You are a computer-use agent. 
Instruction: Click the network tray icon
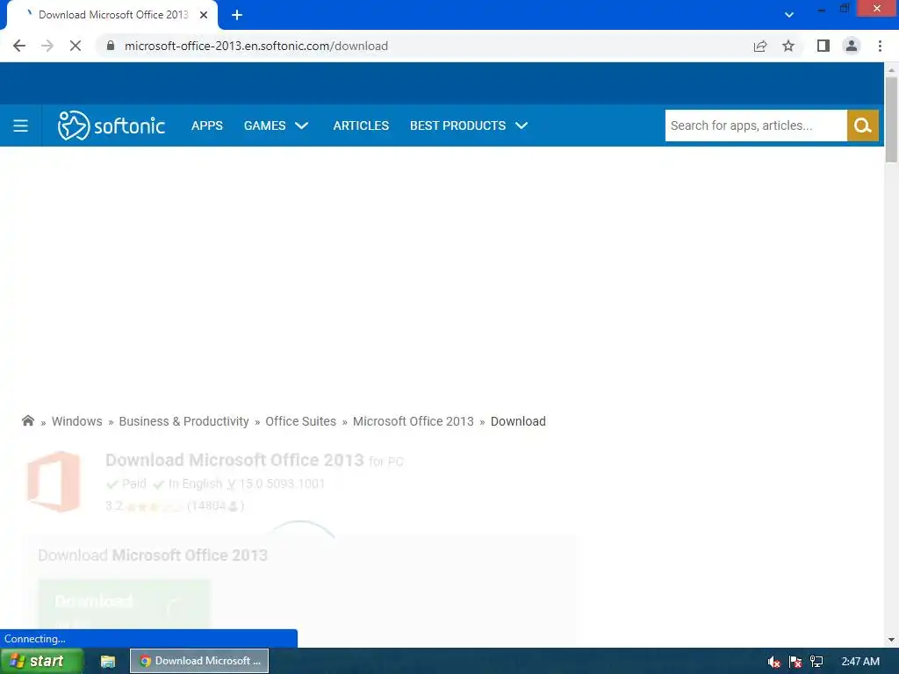click(816, 662)
